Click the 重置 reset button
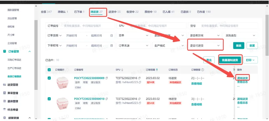 pos(252,46)
